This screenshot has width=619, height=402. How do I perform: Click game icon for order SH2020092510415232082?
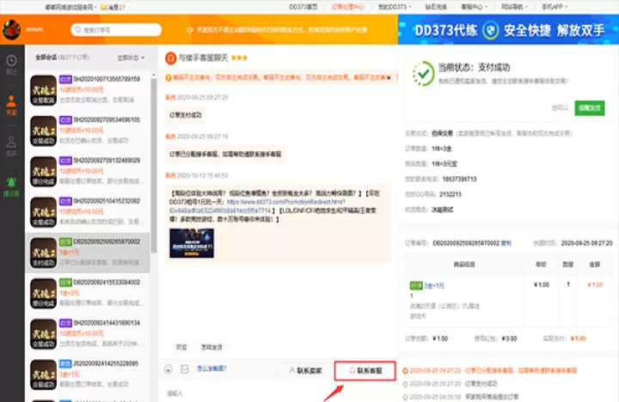pyautogui.click(x=44, y=212)
